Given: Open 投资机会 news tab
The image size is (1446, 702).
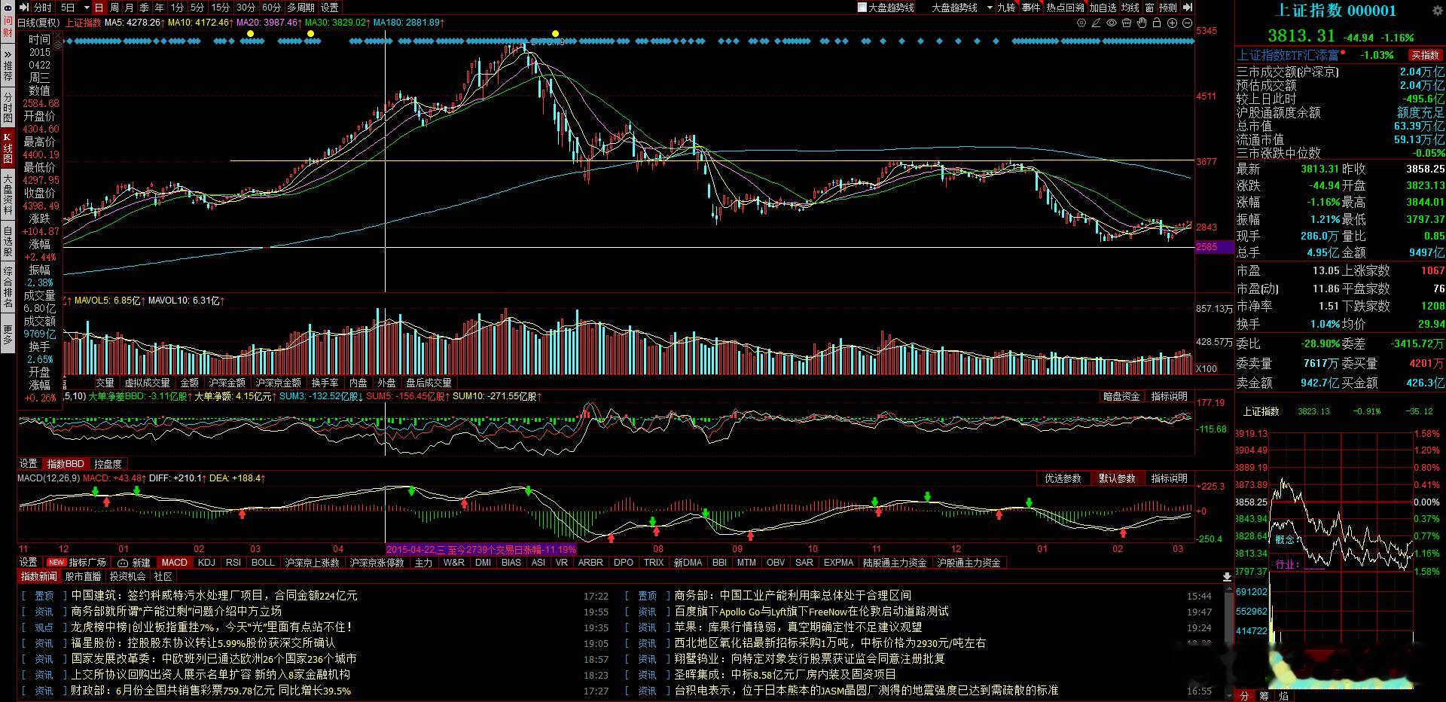Looking at the screenshot, I should click(x=127, y=577).
